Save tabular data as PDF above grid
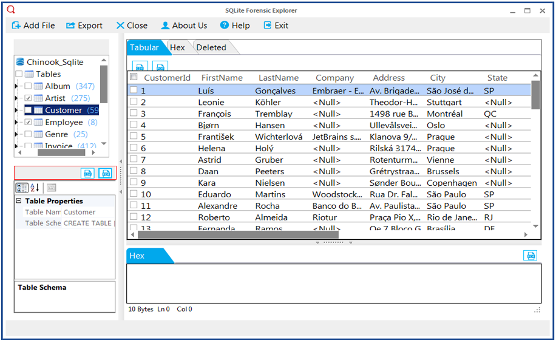The width and height of the screenshot is (556, 340). pos(160,66)
